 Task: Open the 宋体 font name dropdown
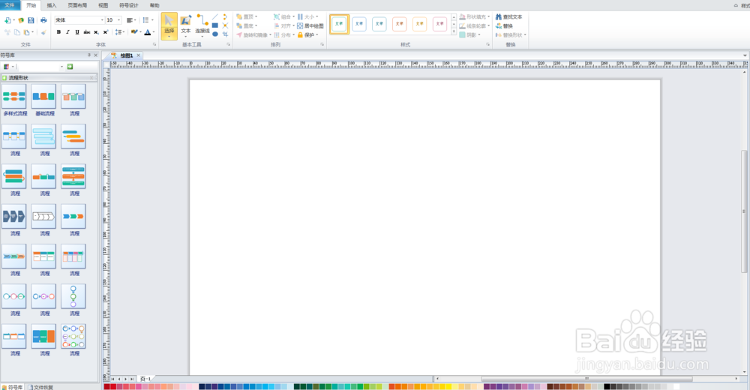(102, 20)
